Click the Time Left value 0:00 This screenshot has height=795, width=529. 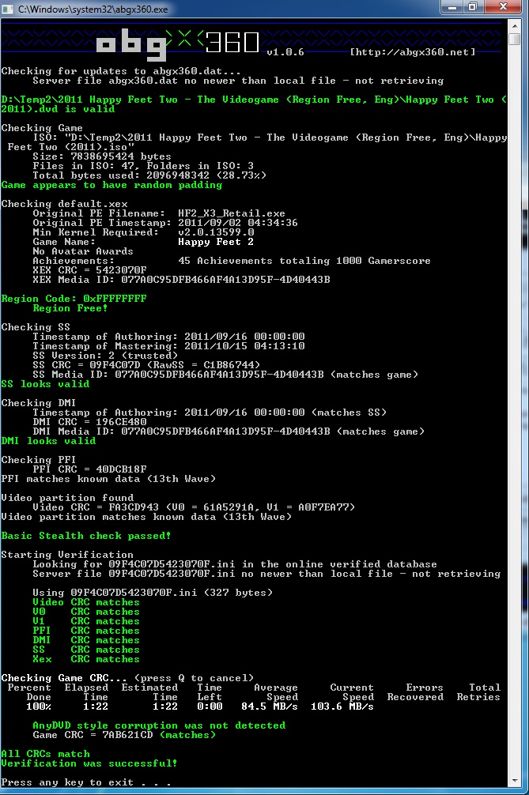tap(210, 706)
